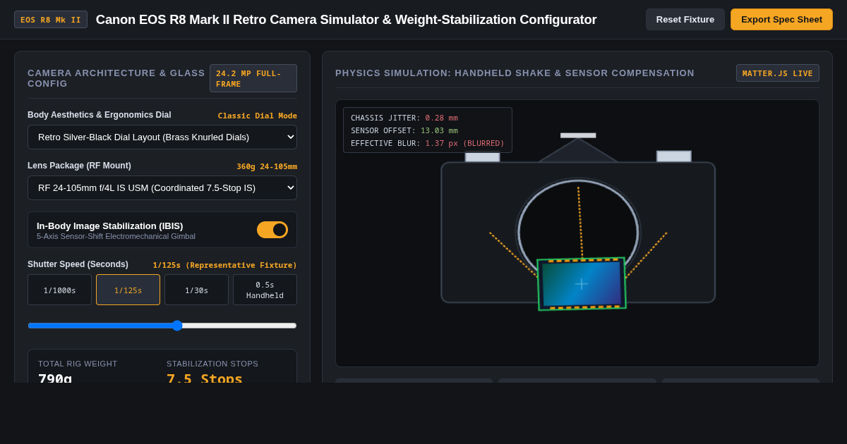Click the shutter speed range slider
The height and width of the screenshot is (444, 847).
[162, 326]
